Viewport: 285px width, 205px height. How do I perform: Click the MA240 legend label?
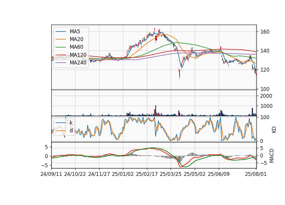click(78, 63)
